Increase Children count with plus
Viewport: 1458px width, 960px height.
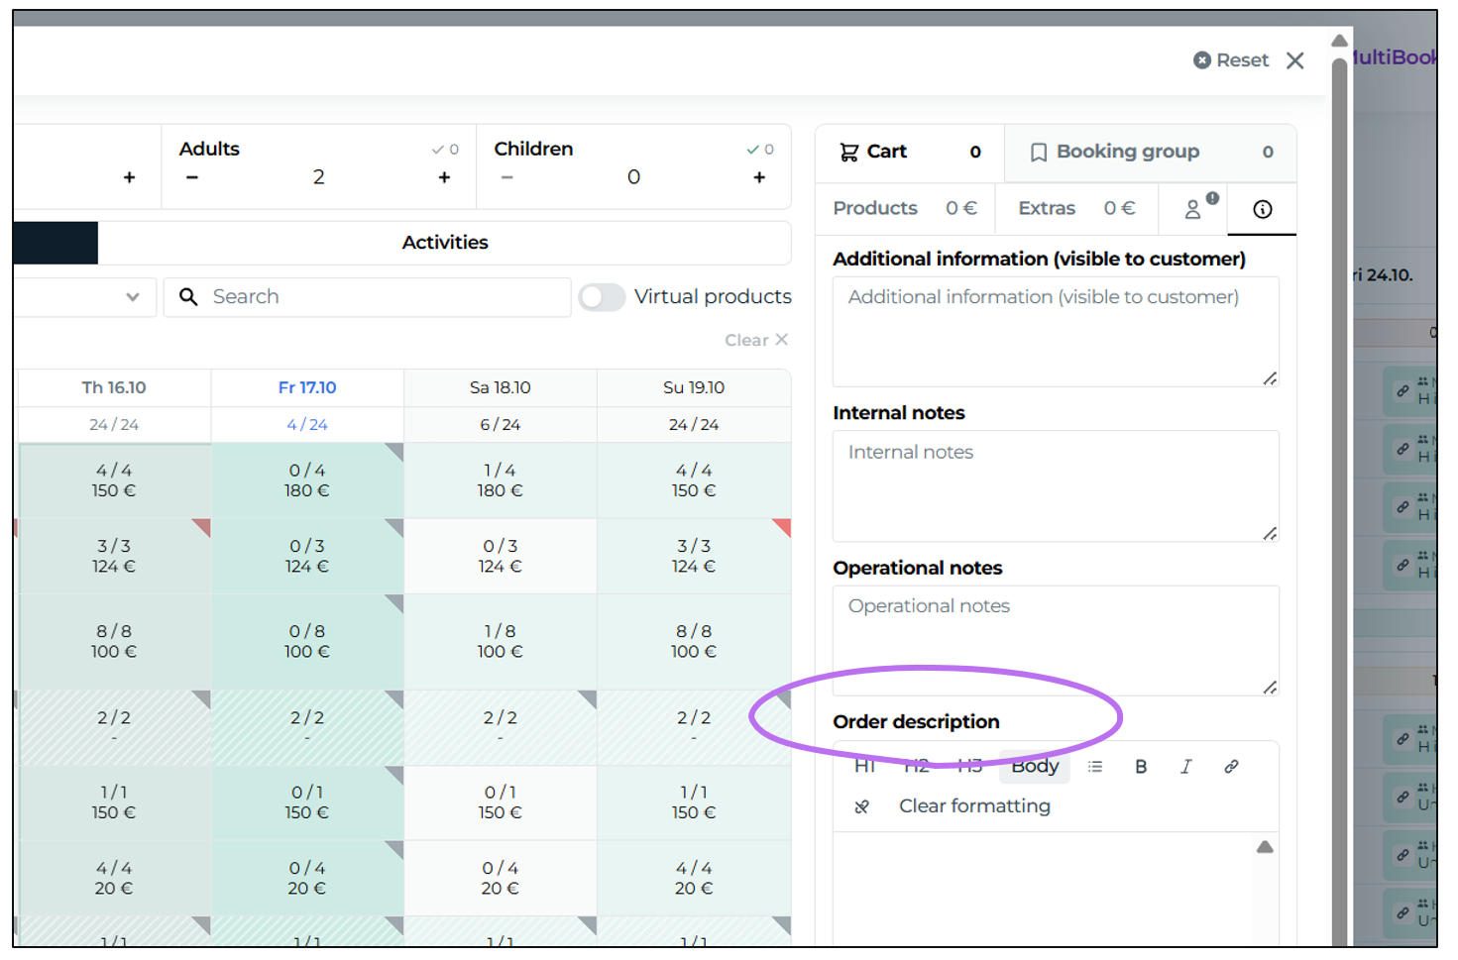(x=759, y=177)
